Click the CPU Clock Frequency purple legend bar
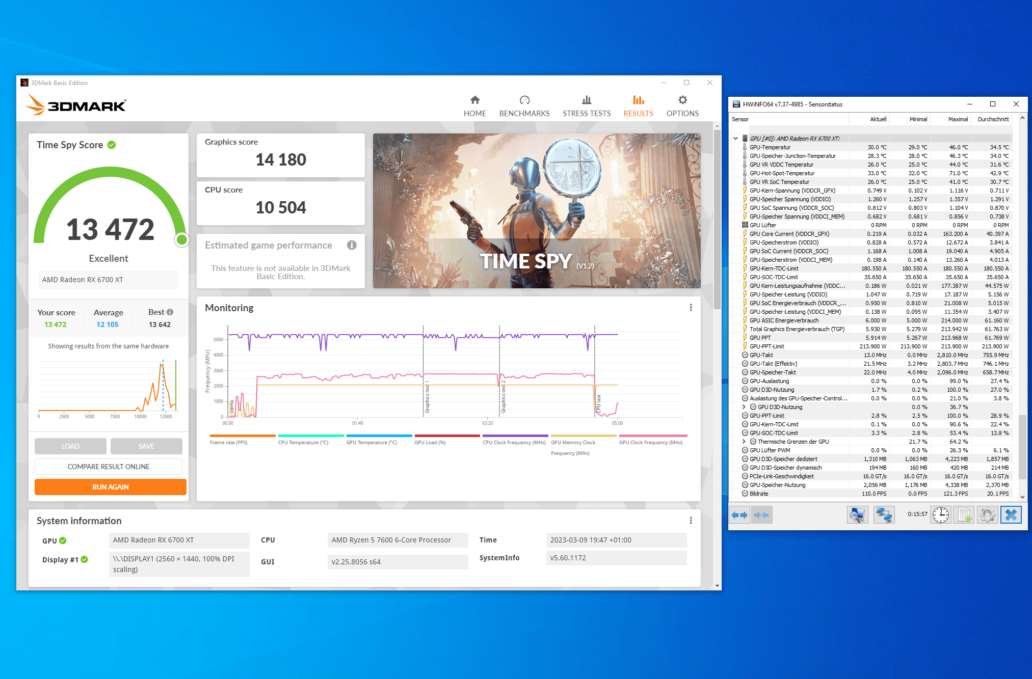The image size is (1032, 679). pyautogui.click(x=516, y=436)
